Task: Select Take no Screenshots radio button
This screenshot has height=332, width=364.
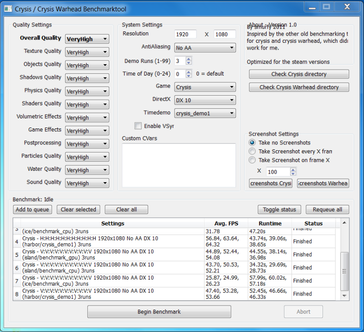Action: coord(252,143)
